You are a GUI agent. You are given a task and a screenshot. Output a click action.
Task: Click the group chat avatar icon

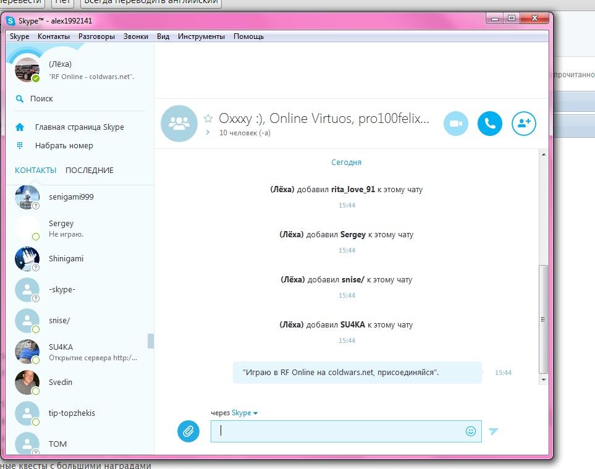click(179, 124)
